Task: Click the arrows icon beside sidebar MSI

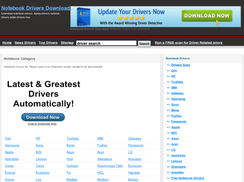Action: coord(168,133)
